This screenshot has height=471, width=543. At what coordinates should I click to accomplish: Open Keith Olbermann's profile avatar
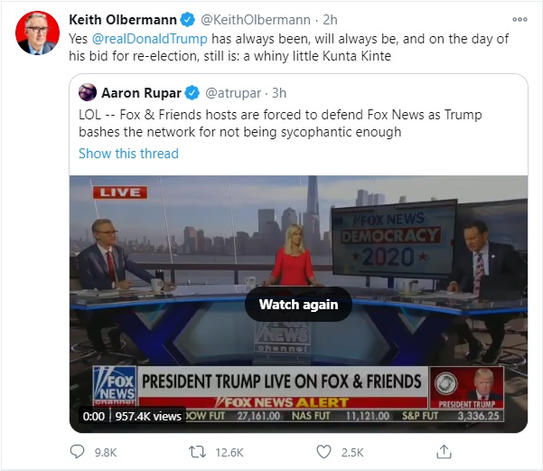(34, 33)
